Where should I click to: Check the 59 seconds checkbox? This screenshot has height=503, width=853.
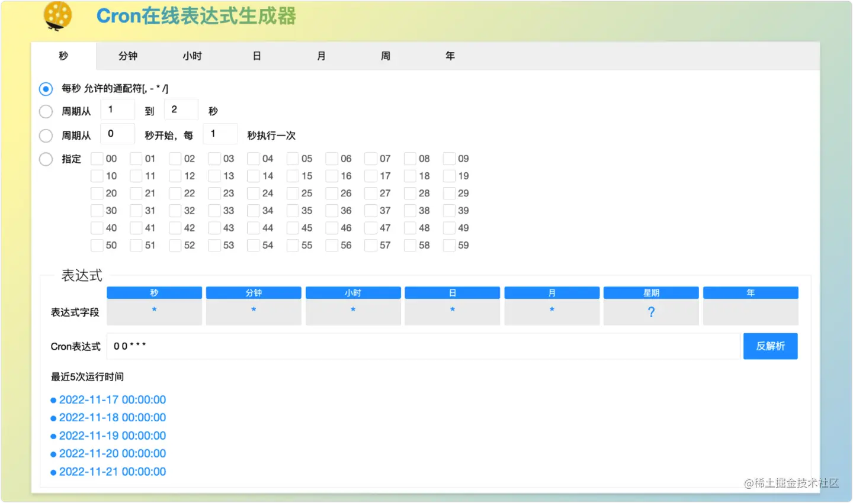[x=450, y=245]
